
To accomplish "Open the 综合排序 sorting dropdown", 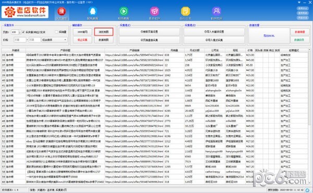I will click(x=54, y=40).
